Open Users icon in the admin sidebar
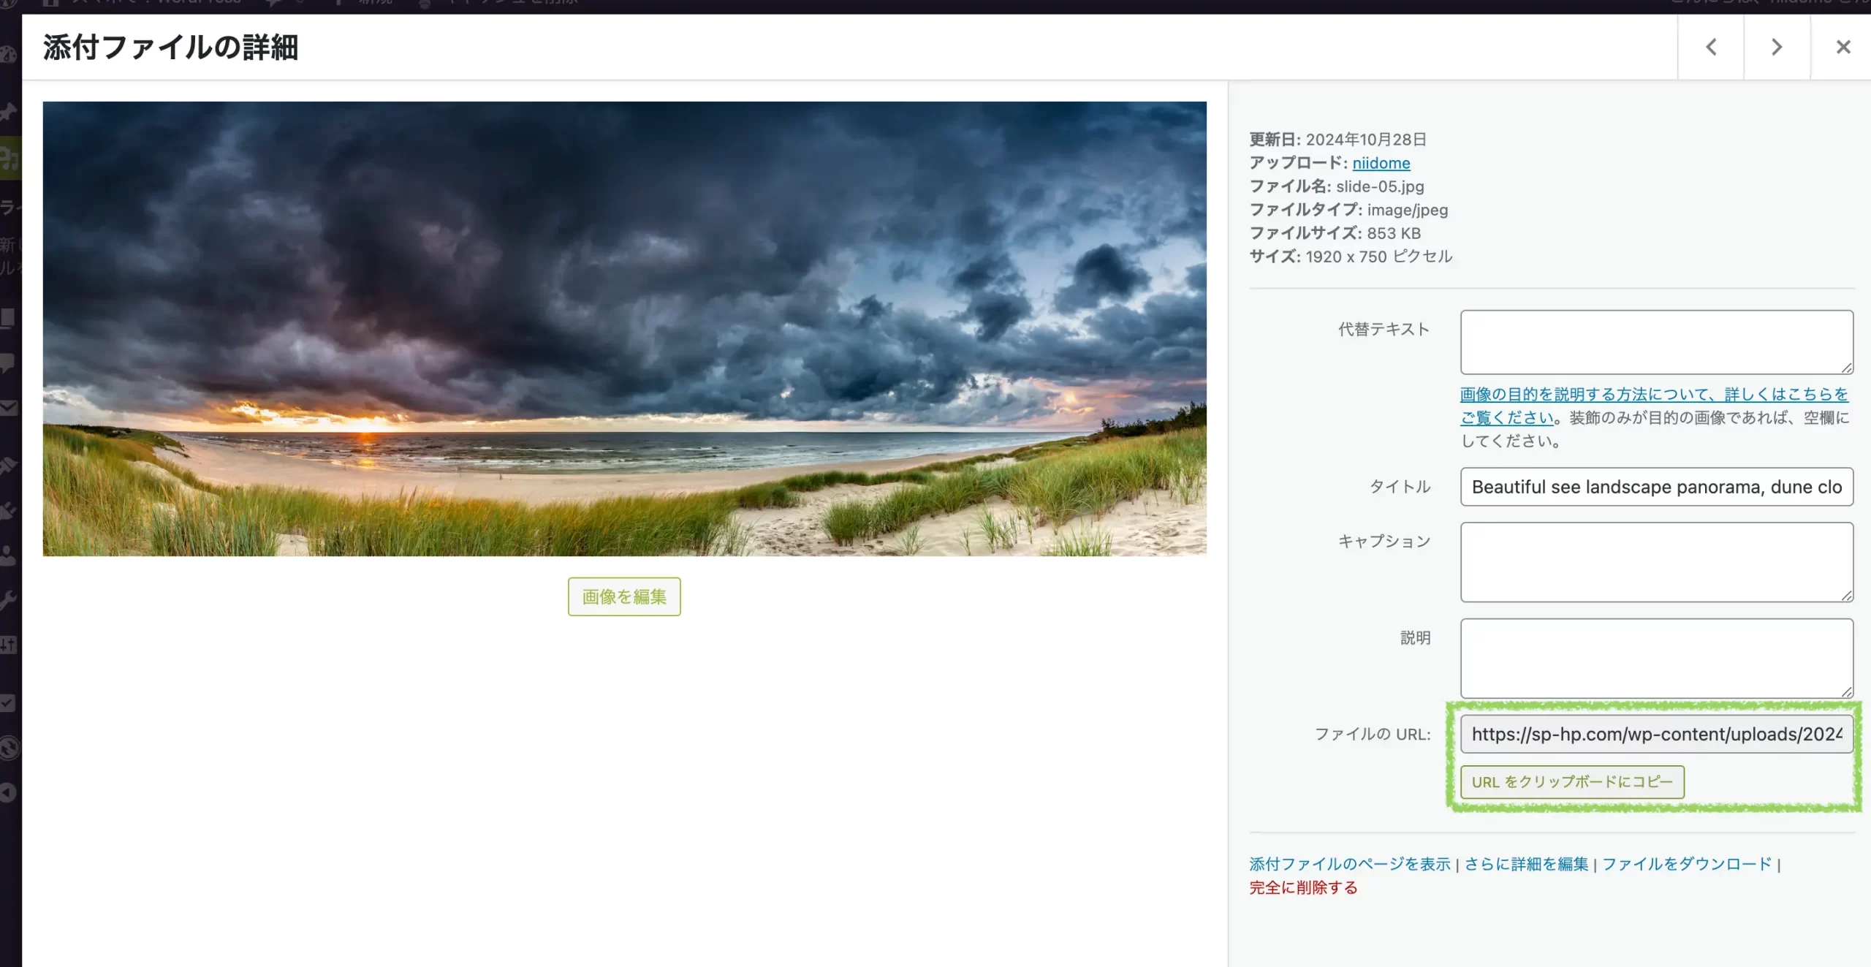 [7, 555]
